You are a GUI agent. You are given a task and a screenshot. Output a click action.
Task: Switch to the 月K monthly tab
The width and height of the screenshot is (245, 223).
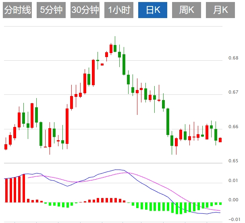(220, 10)
